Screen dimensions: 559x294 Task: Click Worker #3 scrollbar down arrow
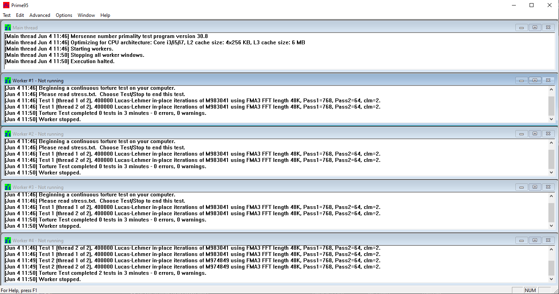(x=551, y=226)
